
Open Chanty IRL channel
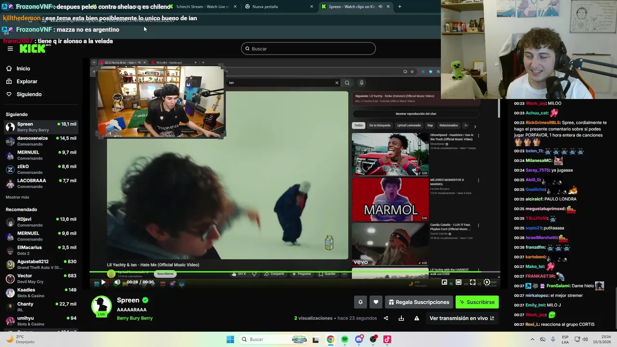pyautogui.click(x=41, y=307)
